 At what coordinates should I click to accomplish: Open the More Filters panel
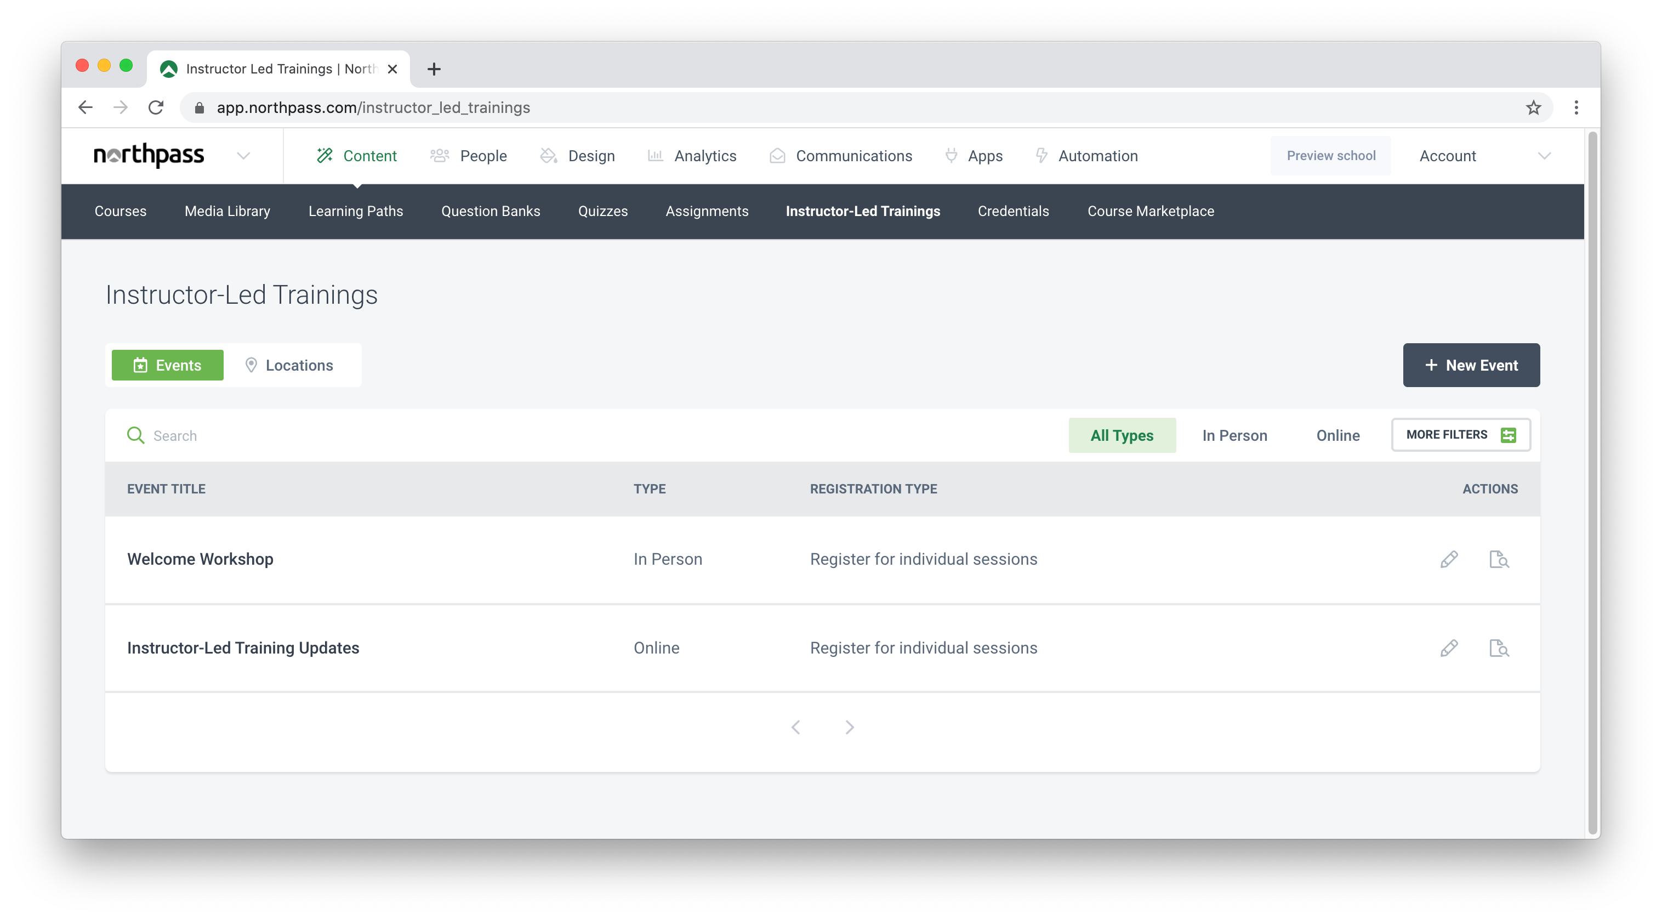tap(1460, 435)
